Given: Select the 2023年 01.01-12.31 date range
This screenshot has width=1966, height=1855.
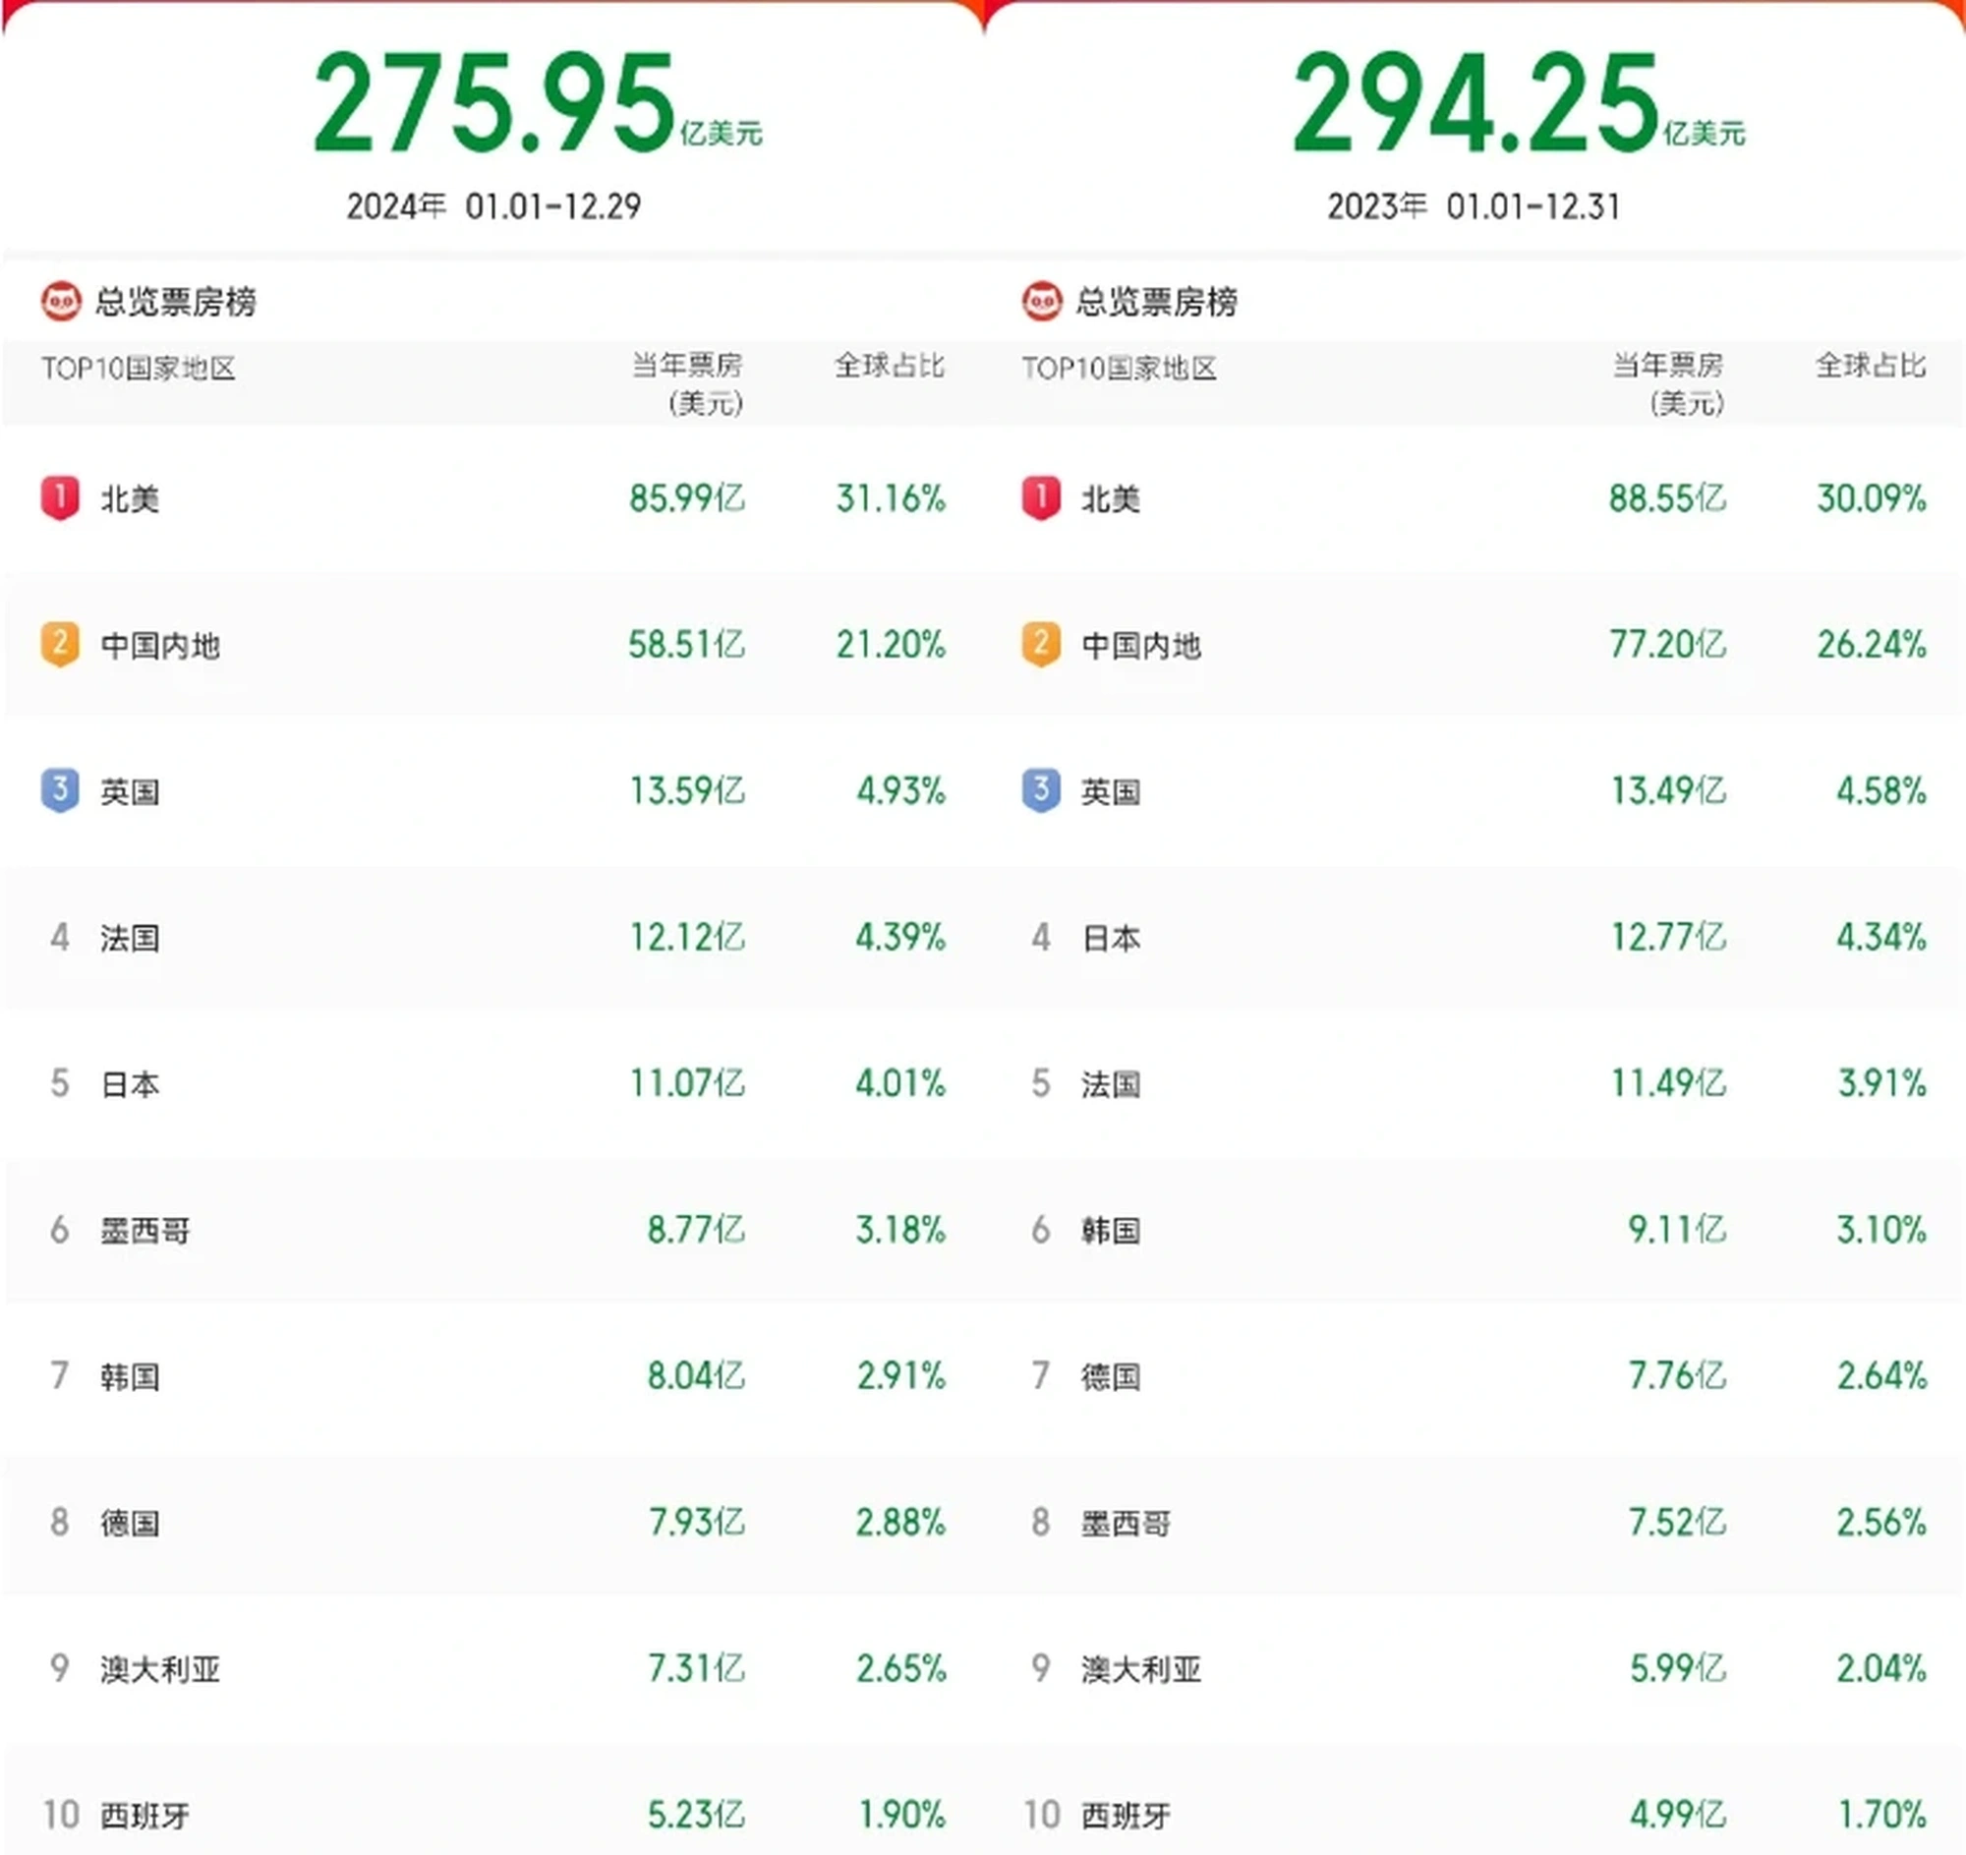Looking at the screenshot, I should (x=1474, y=206).
